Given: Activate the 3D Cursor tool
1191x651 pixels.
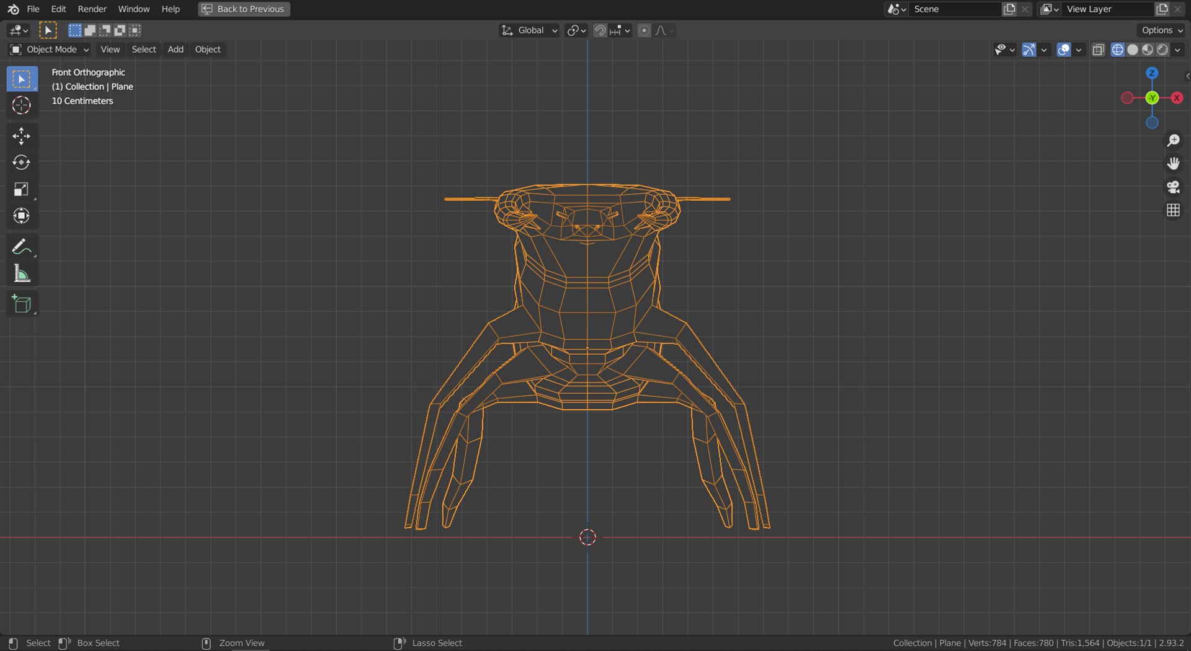Looking at the screenshot, I should click(x=22, y=105).
